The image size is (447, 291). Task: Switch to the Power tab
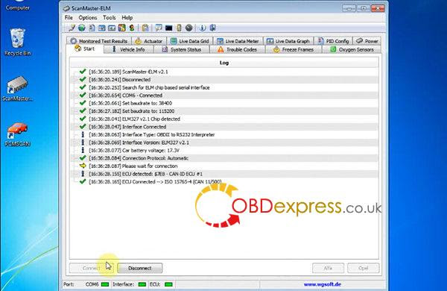coord(367,41)
